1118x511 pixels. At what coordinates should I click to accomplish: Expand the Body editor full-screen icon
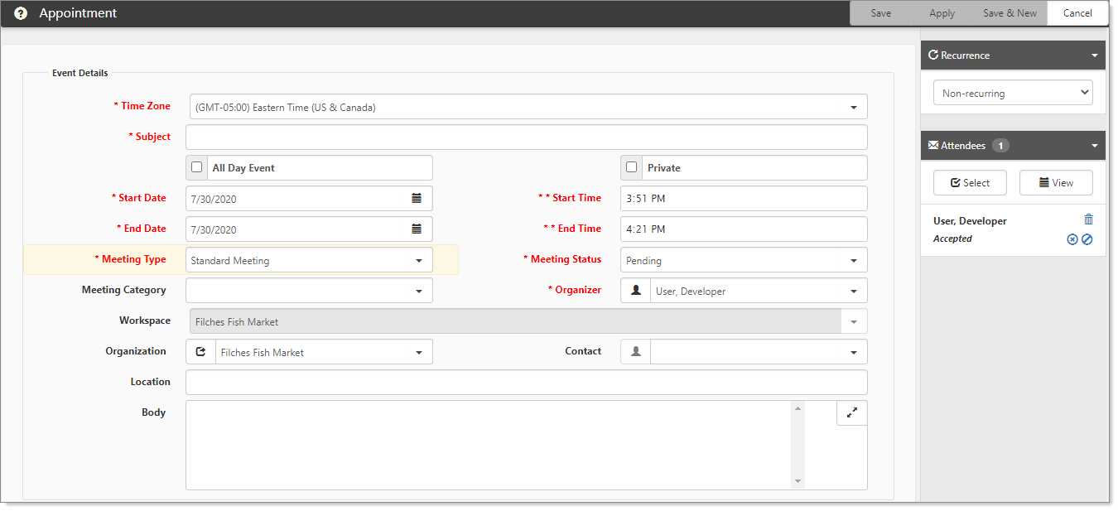point(852,412)
